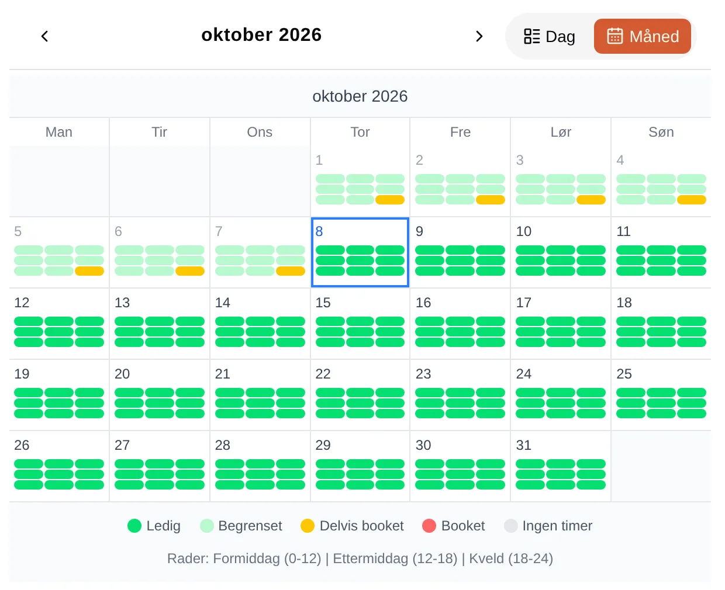Open October 22 day cell
The height and width of the screenshot is (590, 725).
(360, 395)
